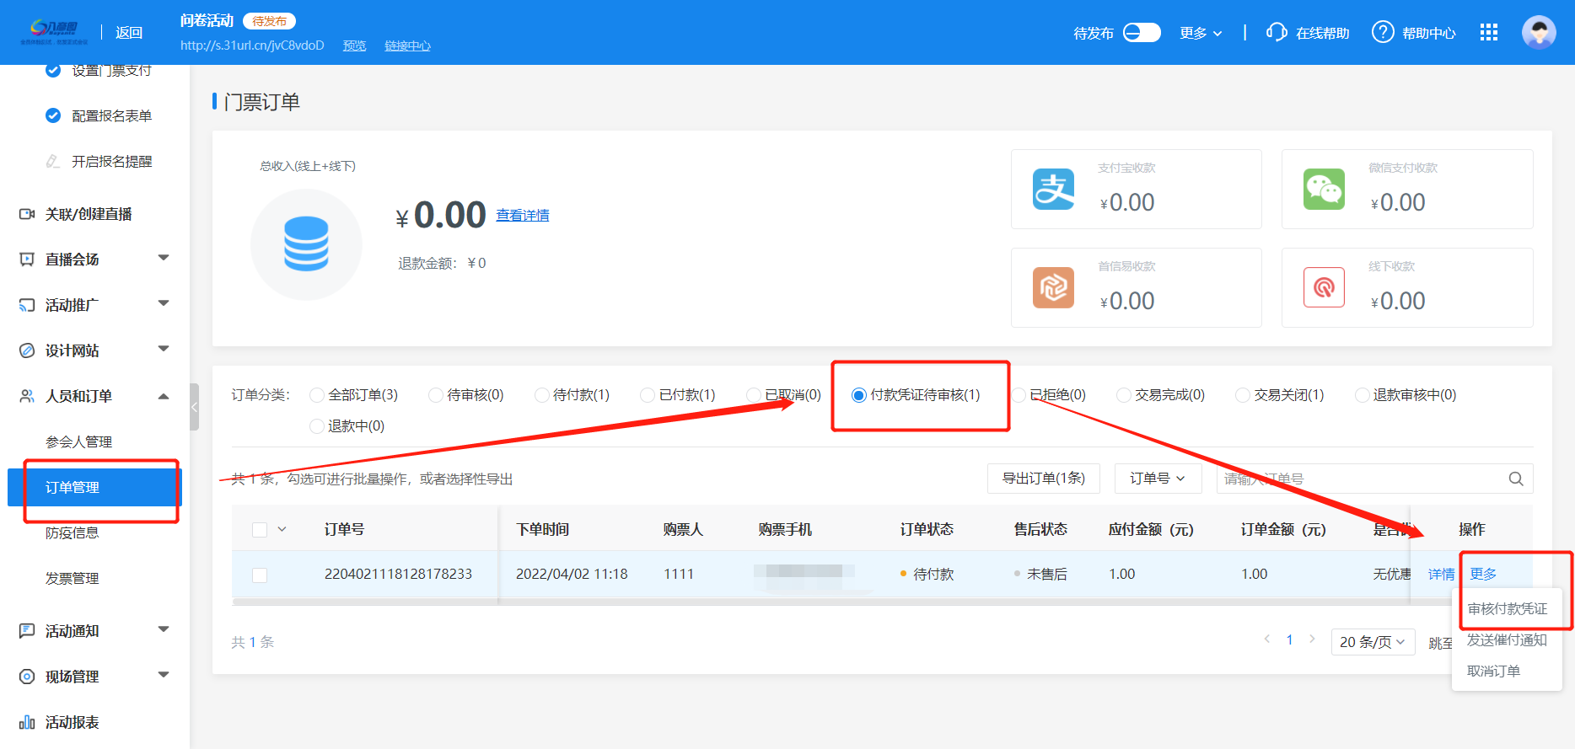1575x749 pixels.
Task: Open the 链接中心 link
Action: (407, 45)
